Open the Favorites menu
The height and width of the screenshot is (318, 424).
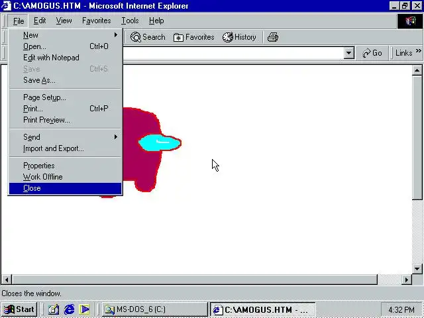(x=96, y=21)
